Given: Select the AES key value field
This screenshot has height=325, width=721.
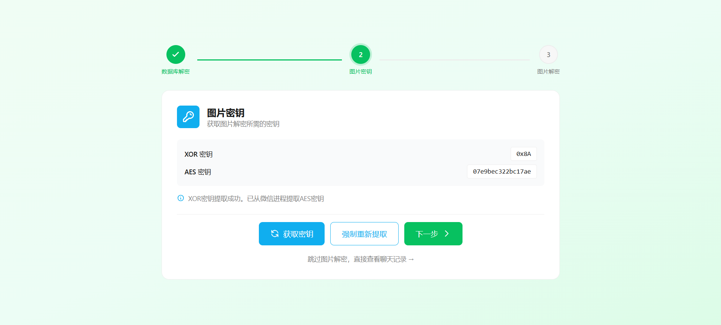Looking at the screenshot, I should click(x=502, y=172).
